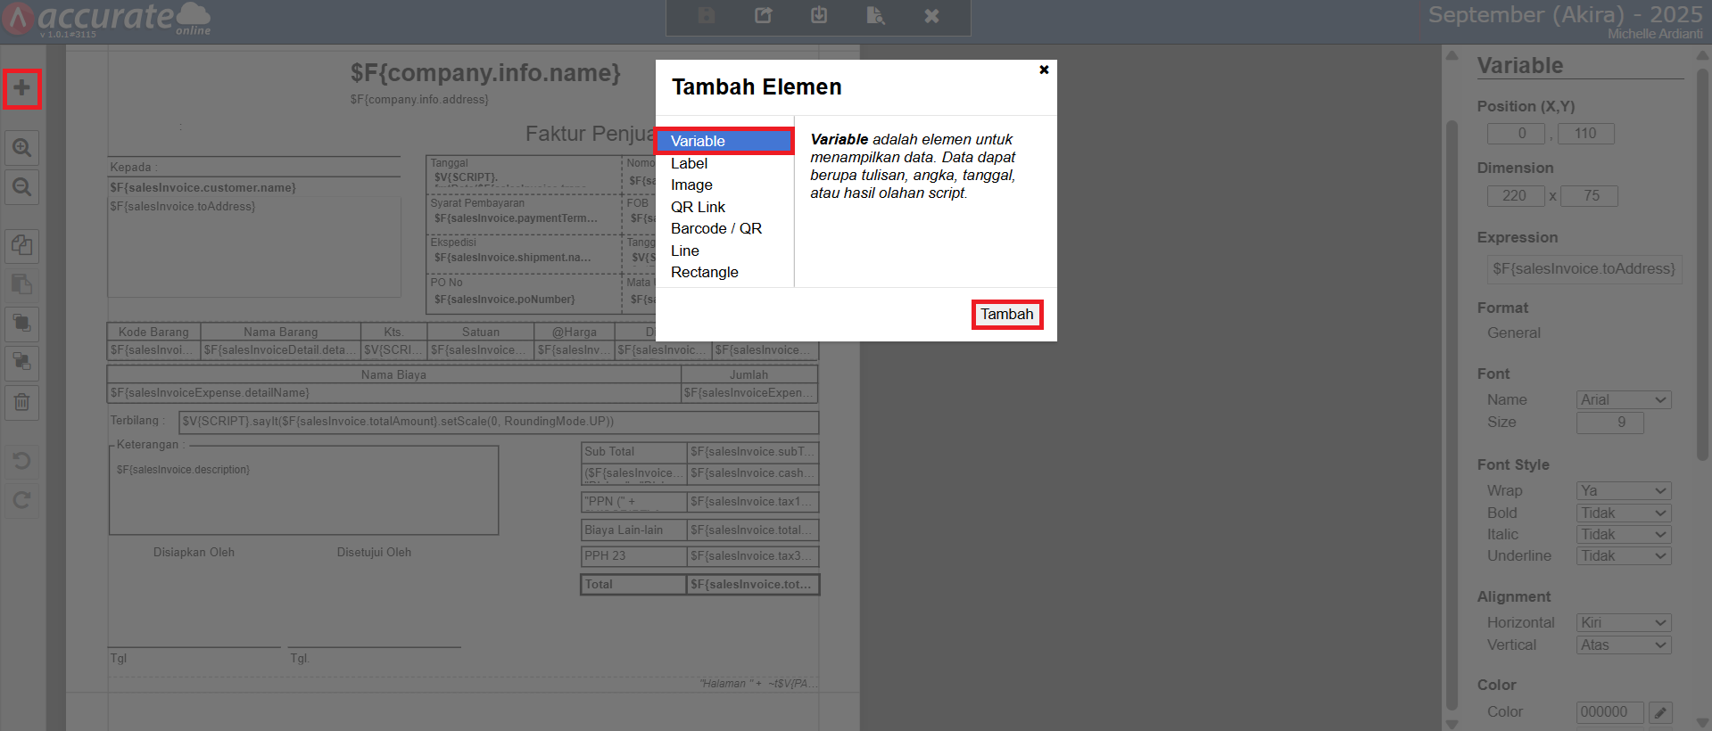This screenshot has height=731, width=1712.
Task: Click the color picker eyedropper icon
Action: pyautogui.click(x=1659, y=712)
